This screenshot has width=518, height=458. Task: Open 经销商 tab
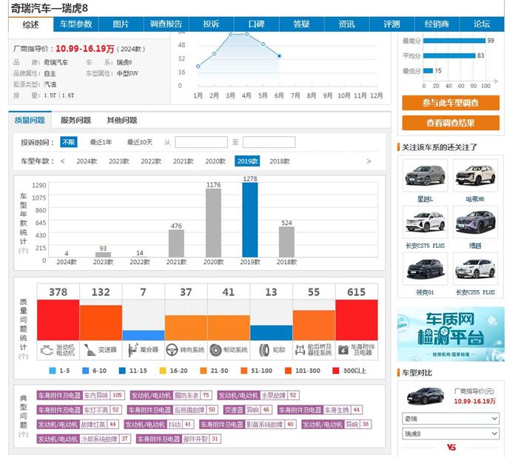pyautogui.click(x=437, y=24)
